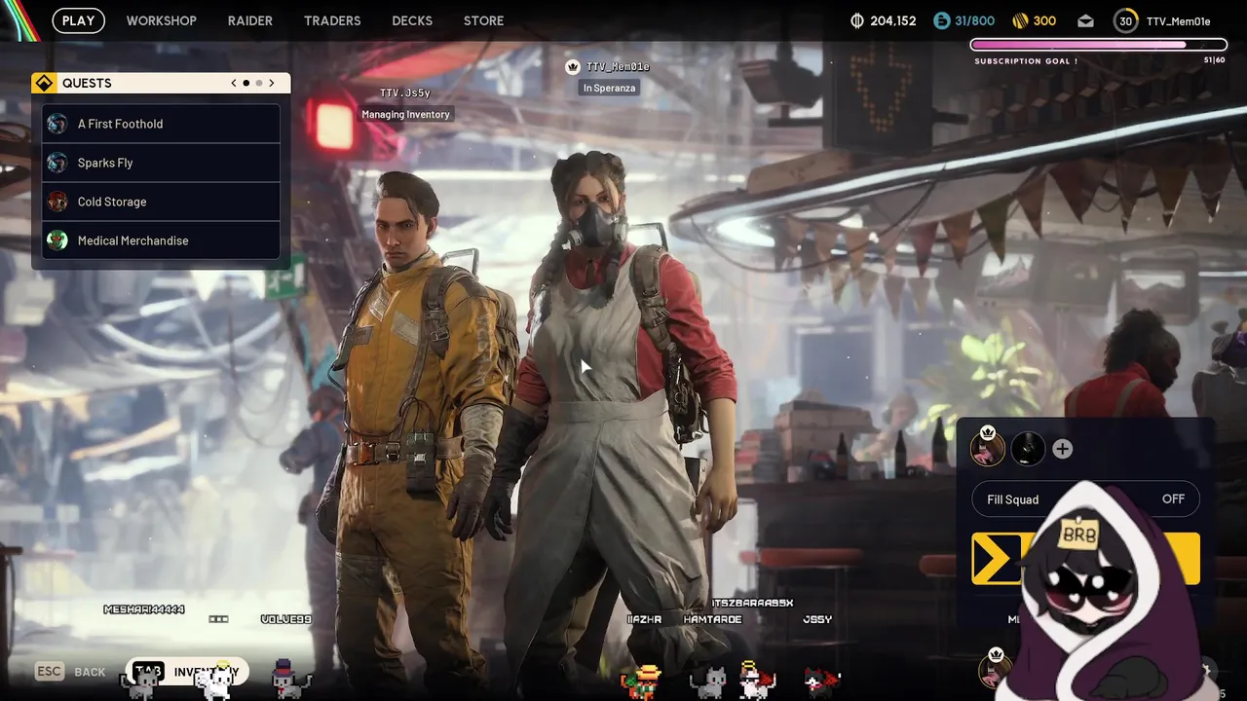1247x701 pixels.
Task: Click the Medical Merchandise trader portrait
Action: click(x=57, y=240)
